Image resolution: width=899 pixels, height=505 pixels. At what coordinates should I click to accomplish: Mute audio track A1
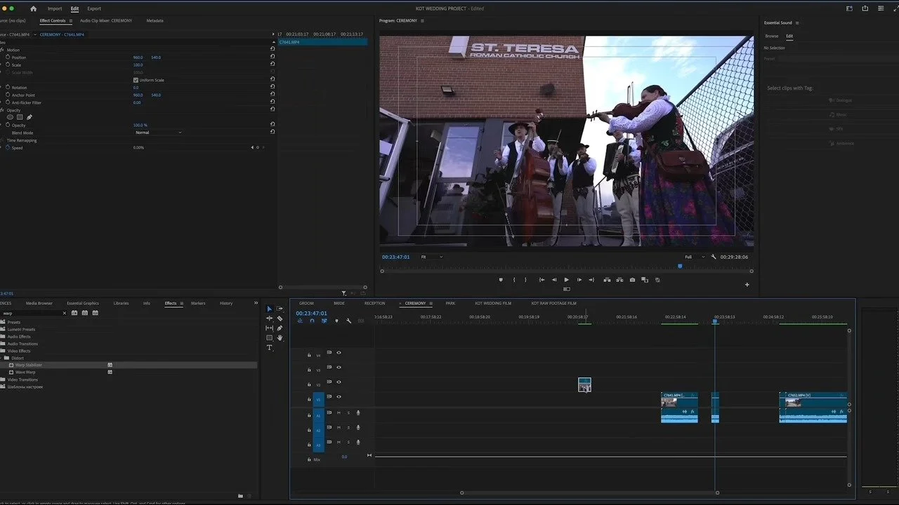tap(339, 412)
